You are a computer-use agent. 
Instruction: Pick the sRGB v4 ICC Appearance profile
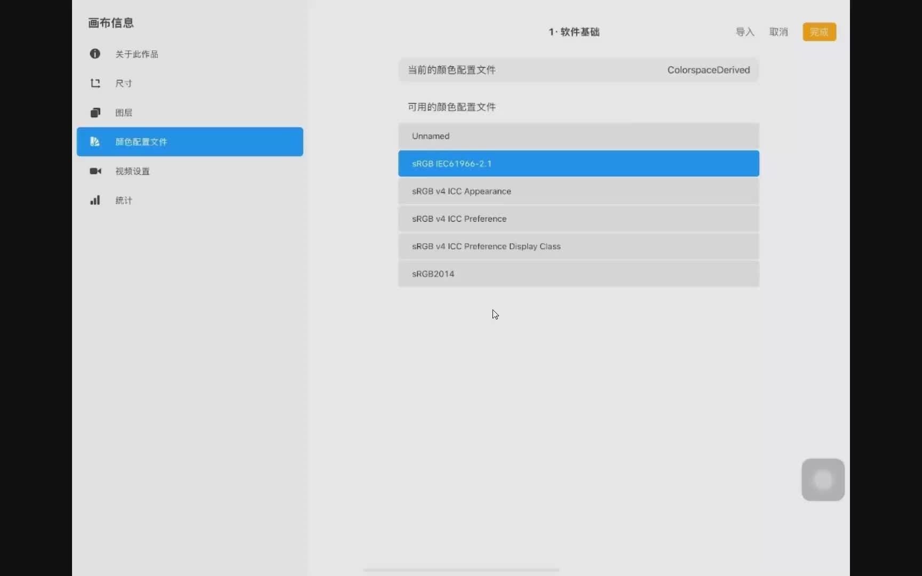578,191
